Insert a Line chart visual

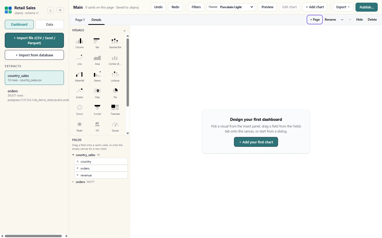[80, 60]
